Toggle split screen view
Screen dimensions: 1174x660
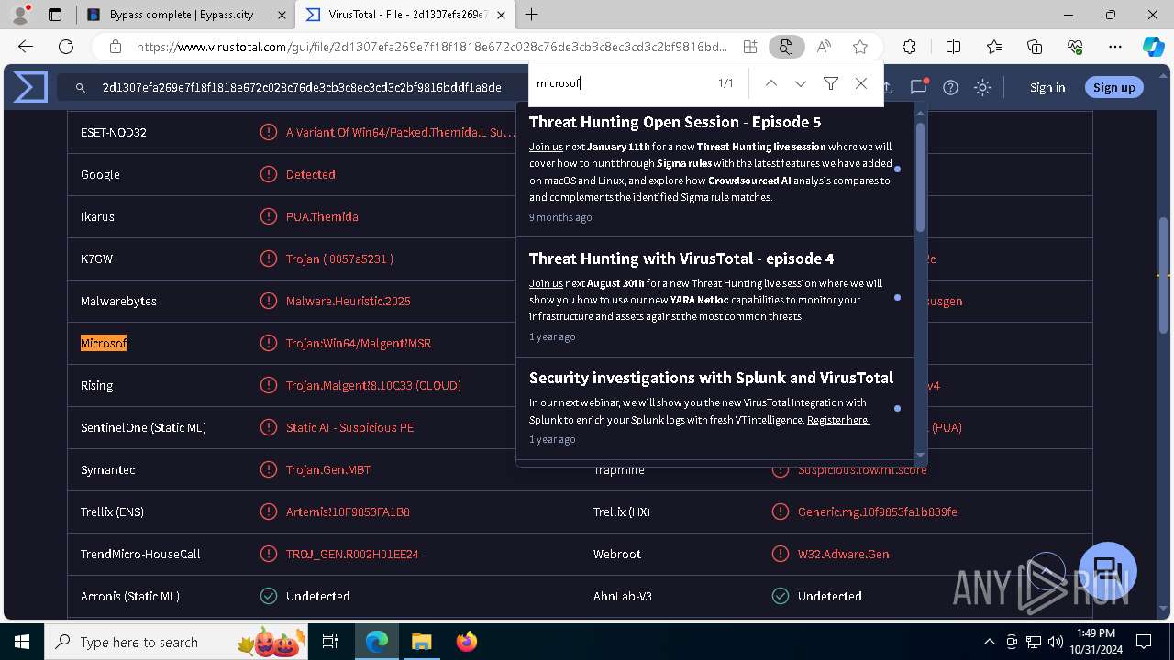tap(954, 47)
